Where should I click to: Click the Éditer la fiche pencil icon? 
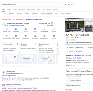click(7, 29)
